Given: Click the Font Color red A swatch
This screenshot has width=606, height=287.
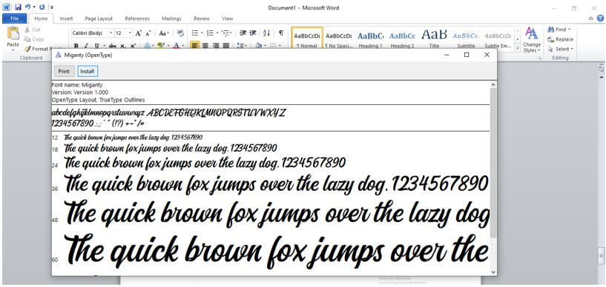Looking at the screenshot, I should click(x=177, y=46).
